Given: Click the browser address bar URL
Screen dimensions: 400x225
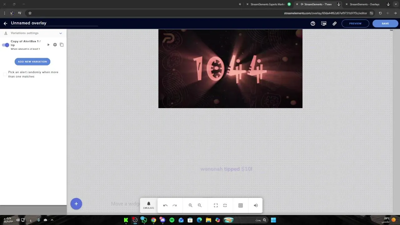Looking at the screenshot, I should 325,13.
